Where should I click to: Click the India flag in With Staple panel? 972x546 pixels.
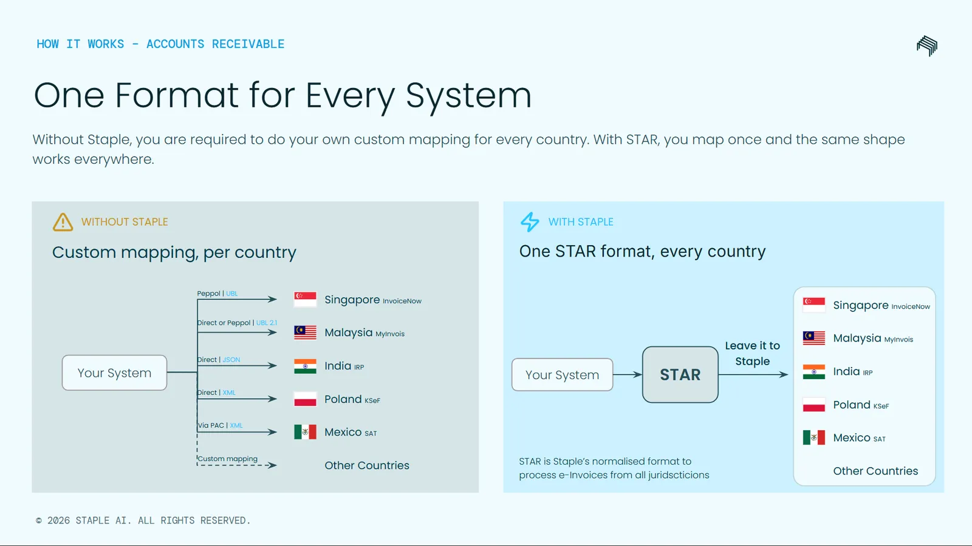click(x=814, y=371)
